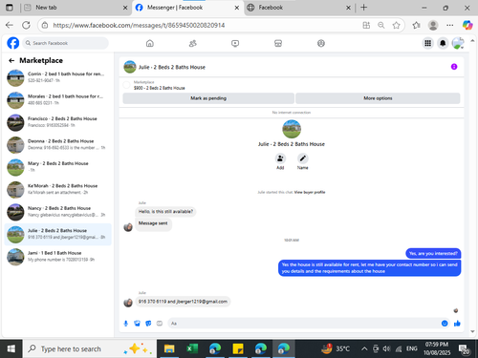
Task: Show hidden system tray icons chevron
Action: 364,349
